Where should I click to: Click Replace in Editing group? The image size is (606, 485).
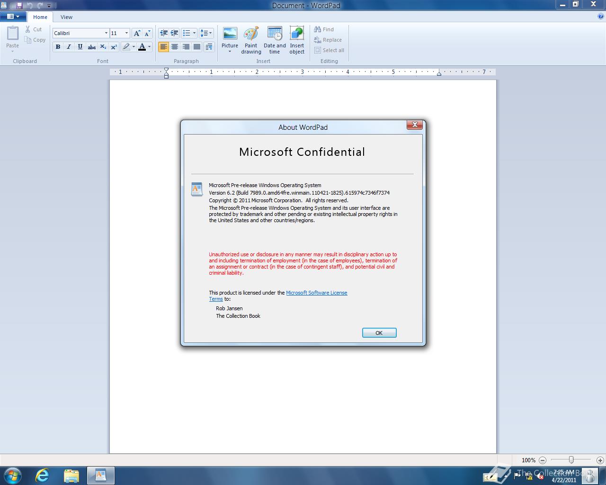328,40
